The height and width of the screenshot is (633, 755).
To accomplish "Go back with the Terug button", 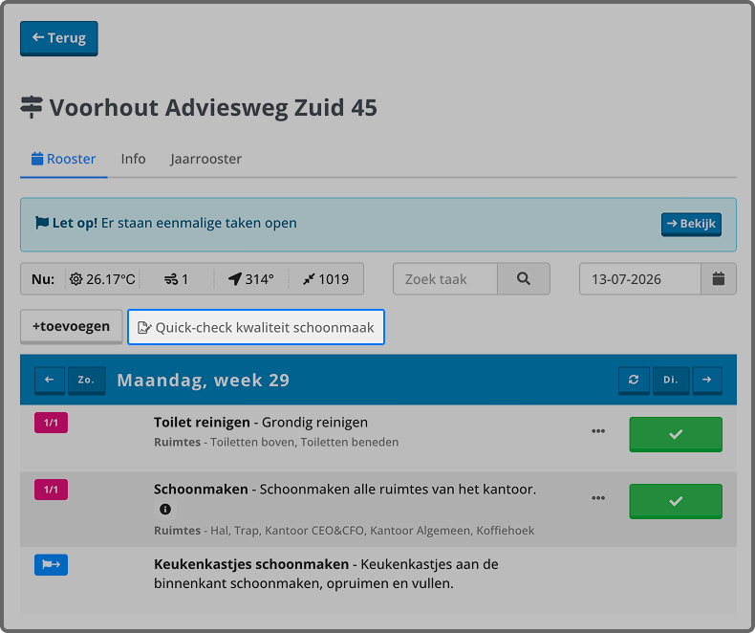I will click(x=58, y=38).
